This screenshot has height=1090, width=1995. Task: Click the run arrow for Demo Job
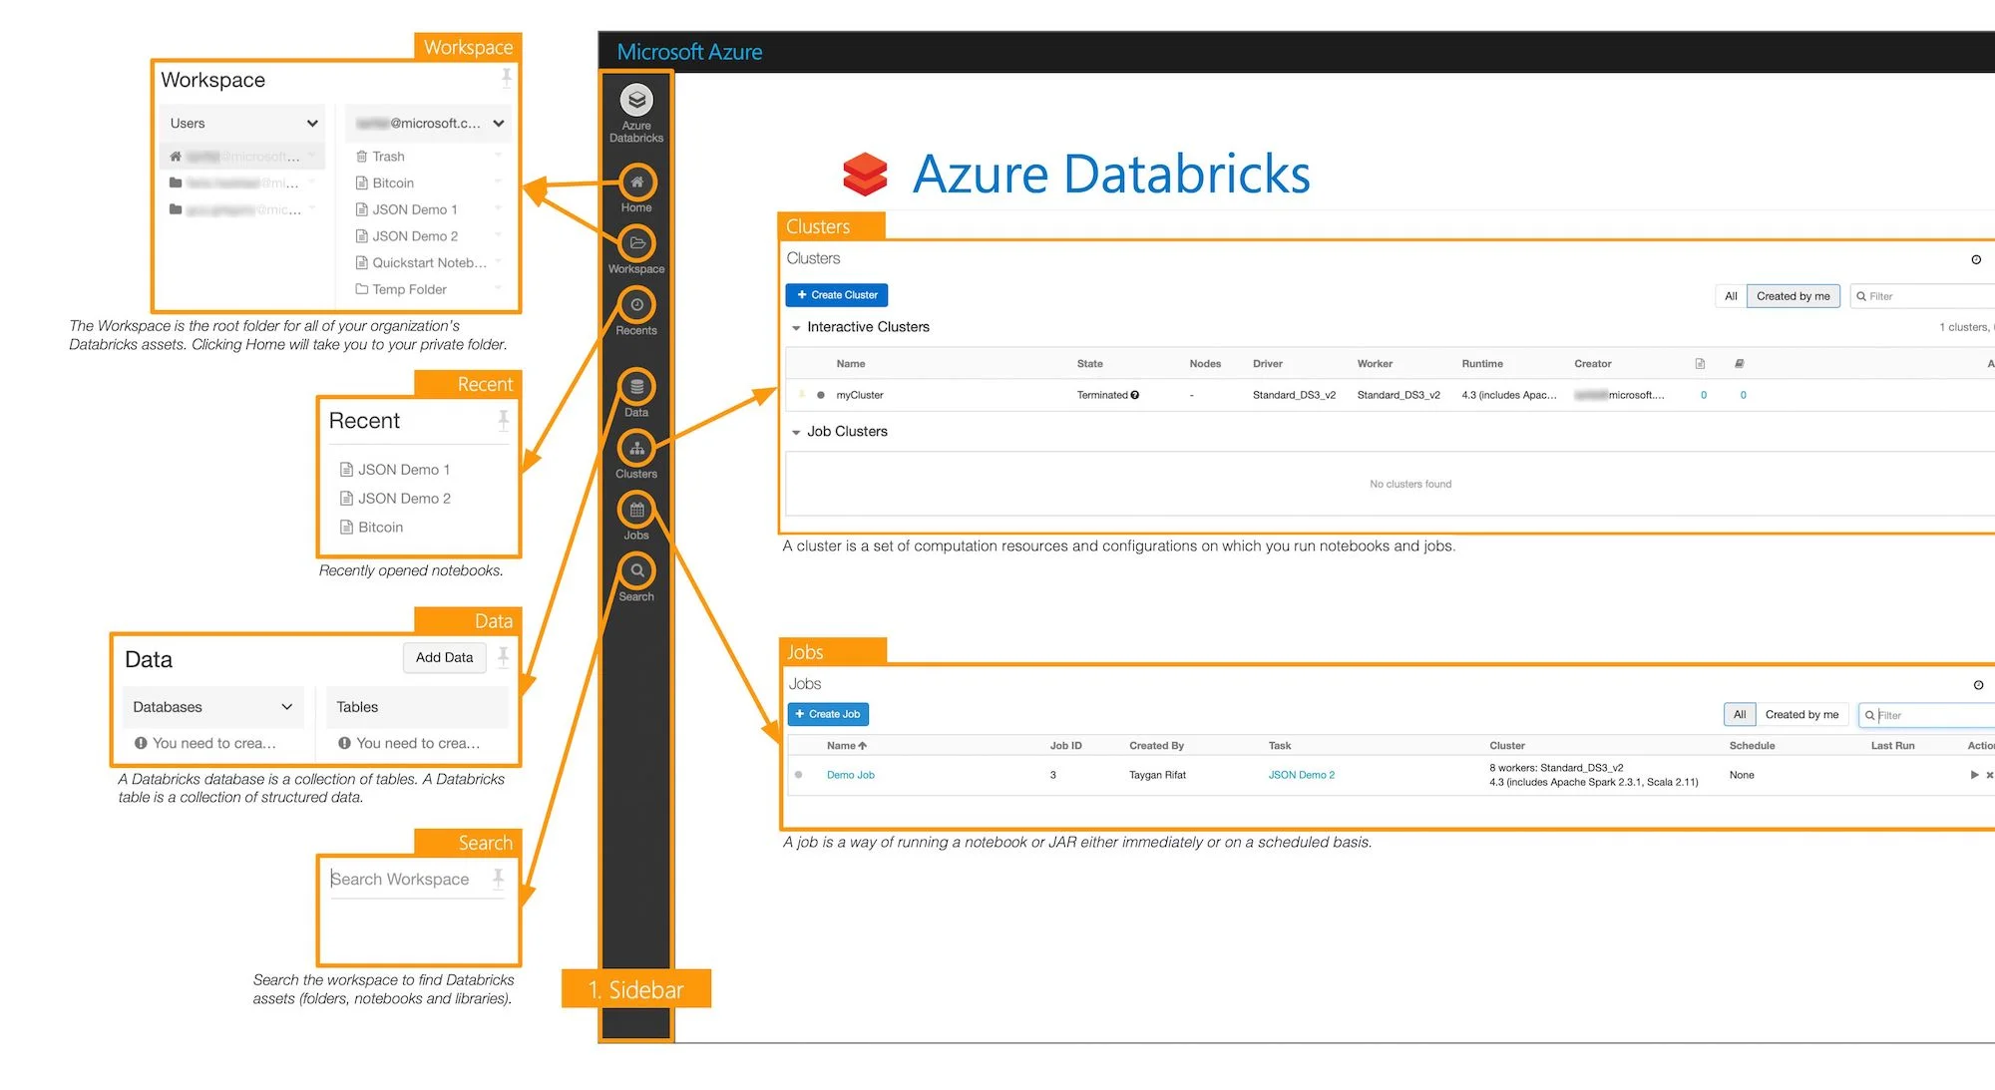pyautogui.click(x=1974, y=775)
